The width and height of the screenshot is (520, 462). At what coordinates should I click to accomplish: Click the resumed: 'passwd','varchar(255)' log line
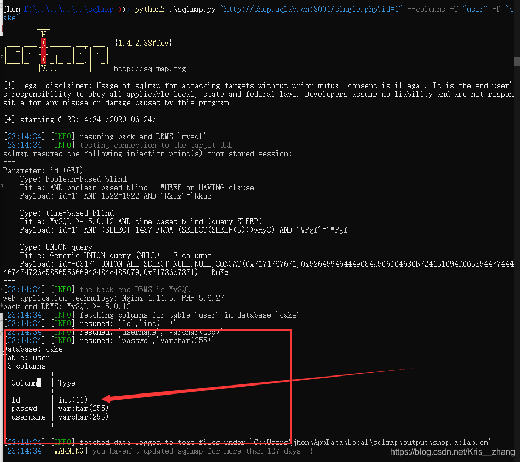[109, 340]
